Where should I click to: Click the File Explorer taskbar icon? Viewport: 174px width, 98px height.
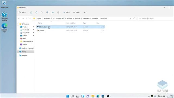click(93, 96)
